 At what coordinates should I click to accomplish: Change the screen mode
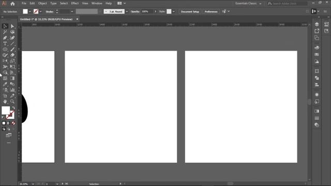point(9,135)
